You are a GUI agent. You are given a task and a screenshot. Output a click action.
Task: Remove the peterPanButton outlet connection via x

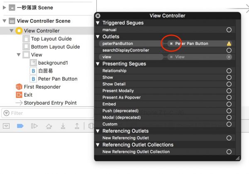point(171,43)
